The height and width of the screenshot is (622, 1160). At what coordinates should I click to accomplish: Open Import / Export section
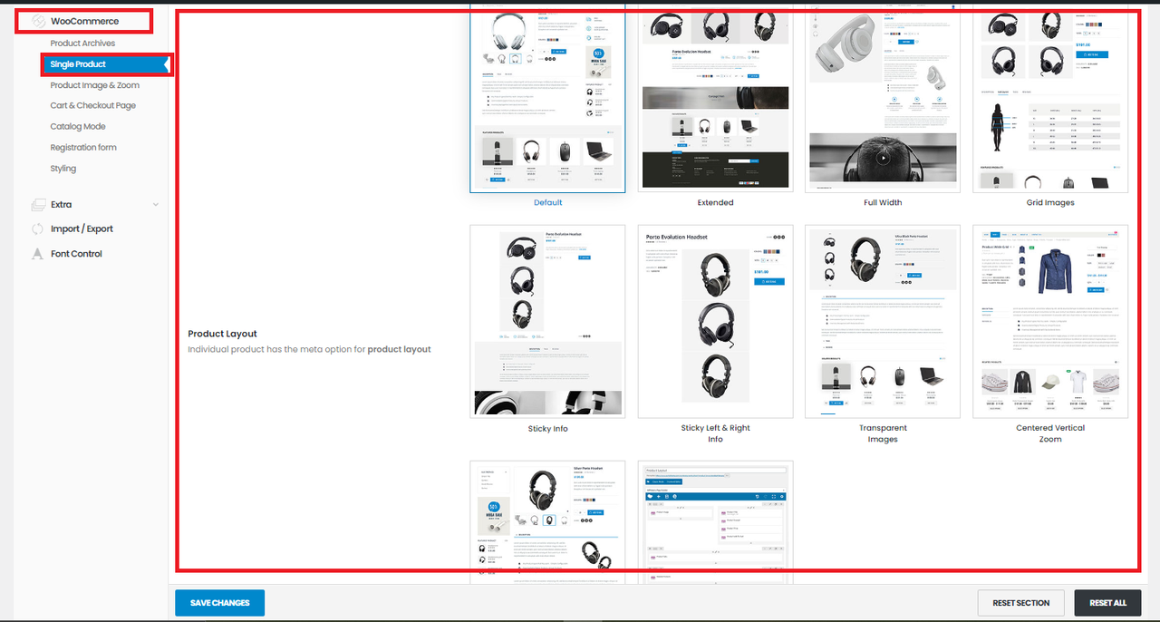click(82, 229)
